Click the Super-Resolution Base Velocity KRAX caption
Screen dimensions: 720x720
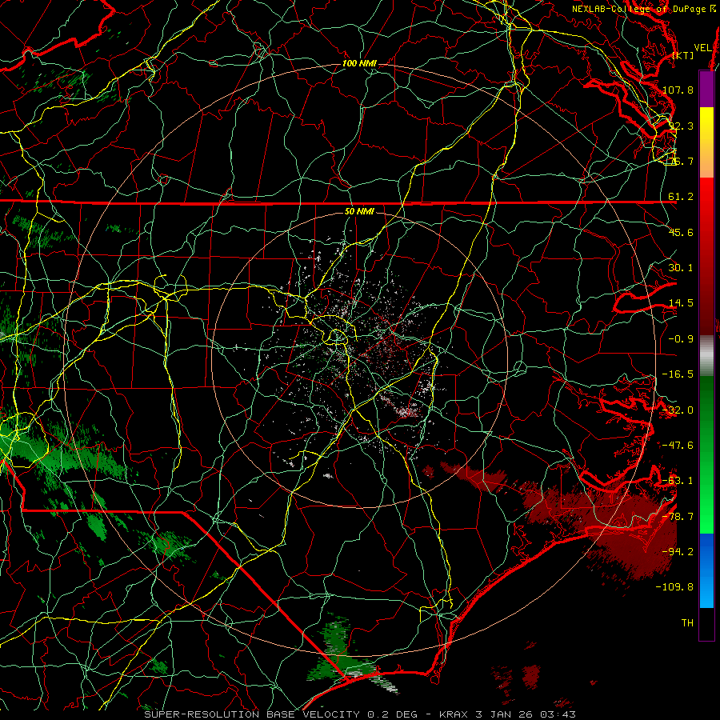point(360,714)
